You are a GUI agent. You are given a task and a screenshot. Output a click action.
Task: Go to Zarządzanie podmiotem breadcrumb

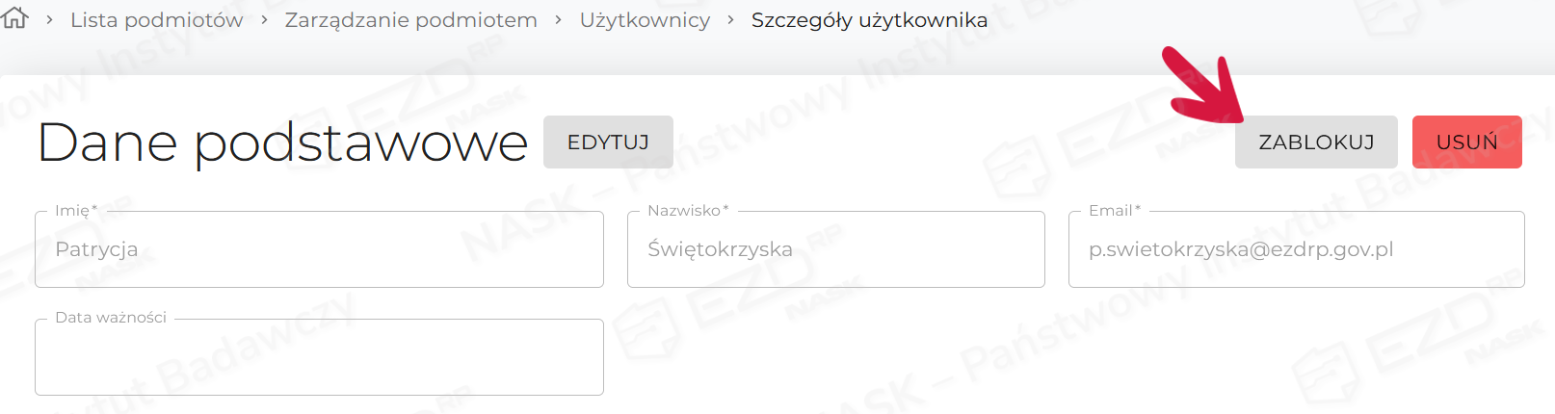pyautogui.click(x=410, y=20)
